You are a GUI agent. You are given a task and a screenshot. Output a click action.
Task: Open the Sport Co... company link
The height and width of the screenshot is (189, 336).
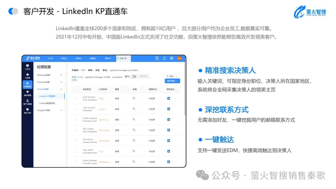[x=104, y=120]
